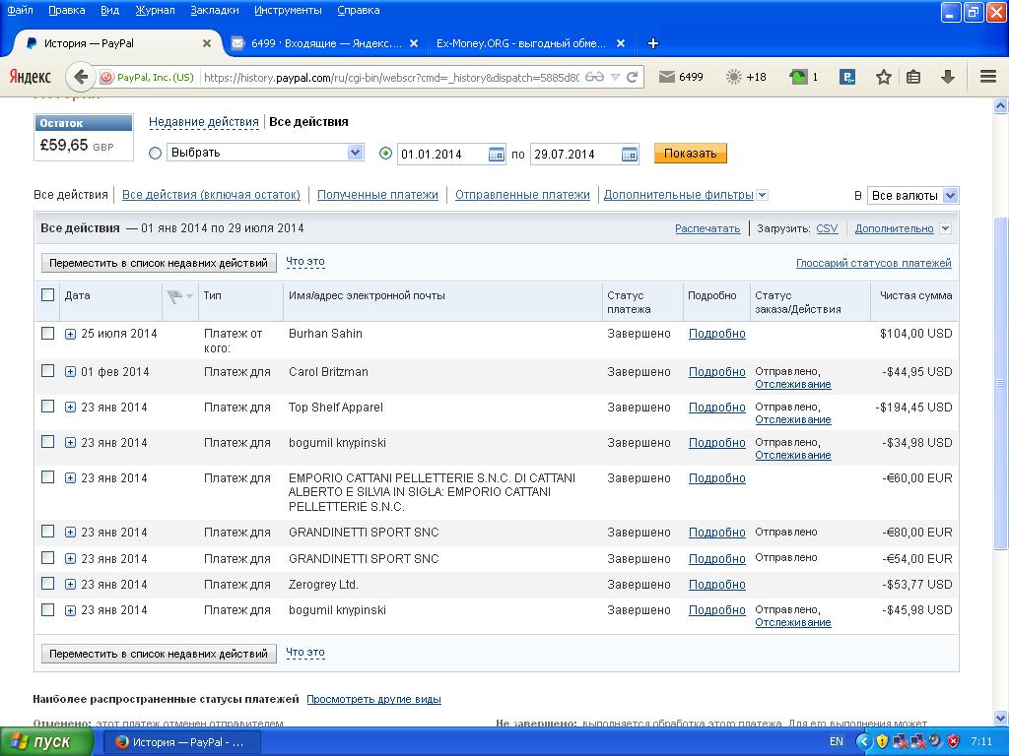Open downloads with the down arrow icon
This screenshot has height=756, width=1009.
[x=947, y=77]
